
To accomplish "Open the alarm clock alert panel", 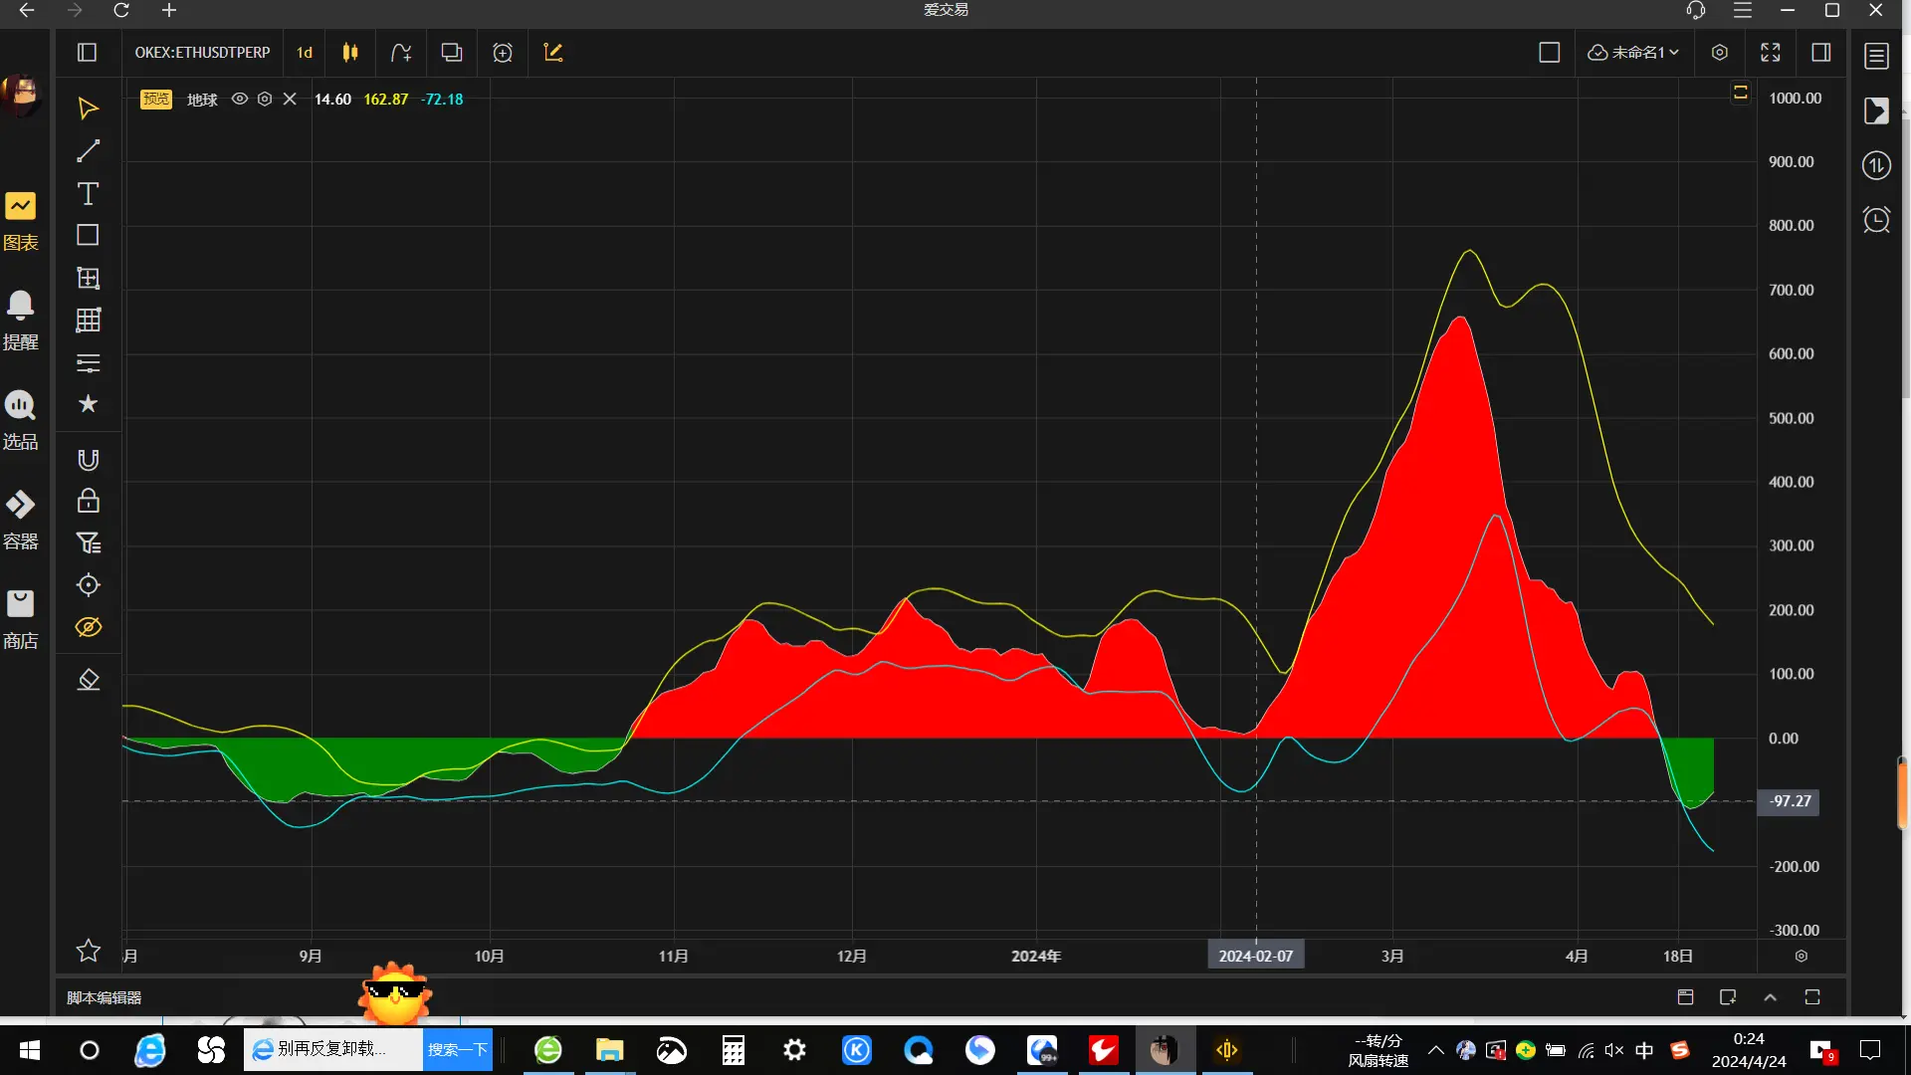I will click(1876, 219).
